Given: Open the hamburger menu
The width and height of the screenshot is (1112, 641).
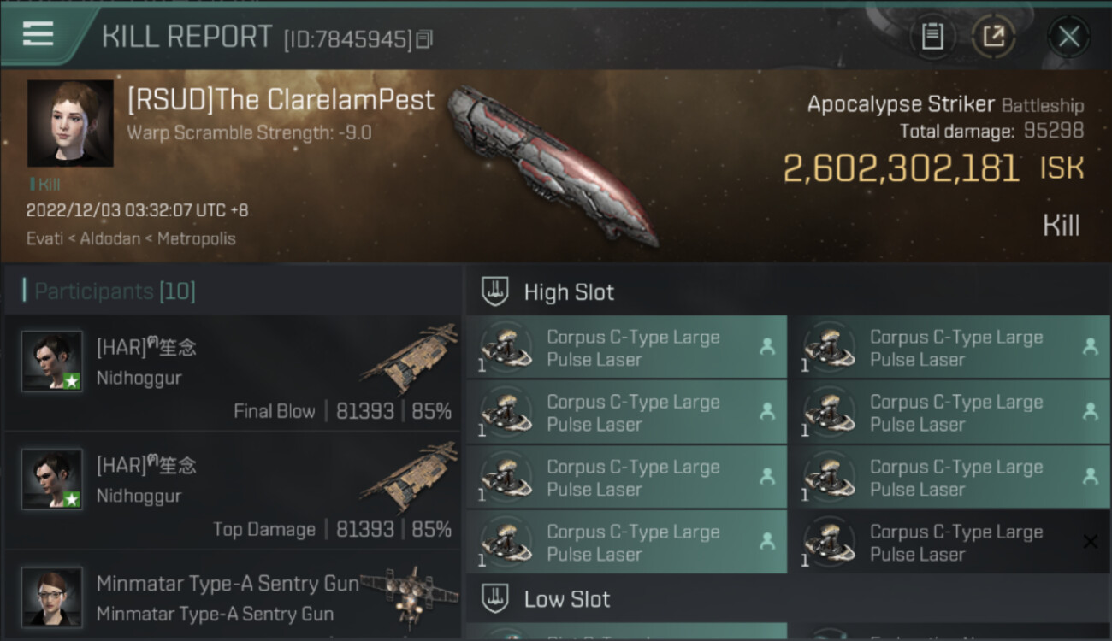Looking at the screenshot, I should tap(38, 34).
